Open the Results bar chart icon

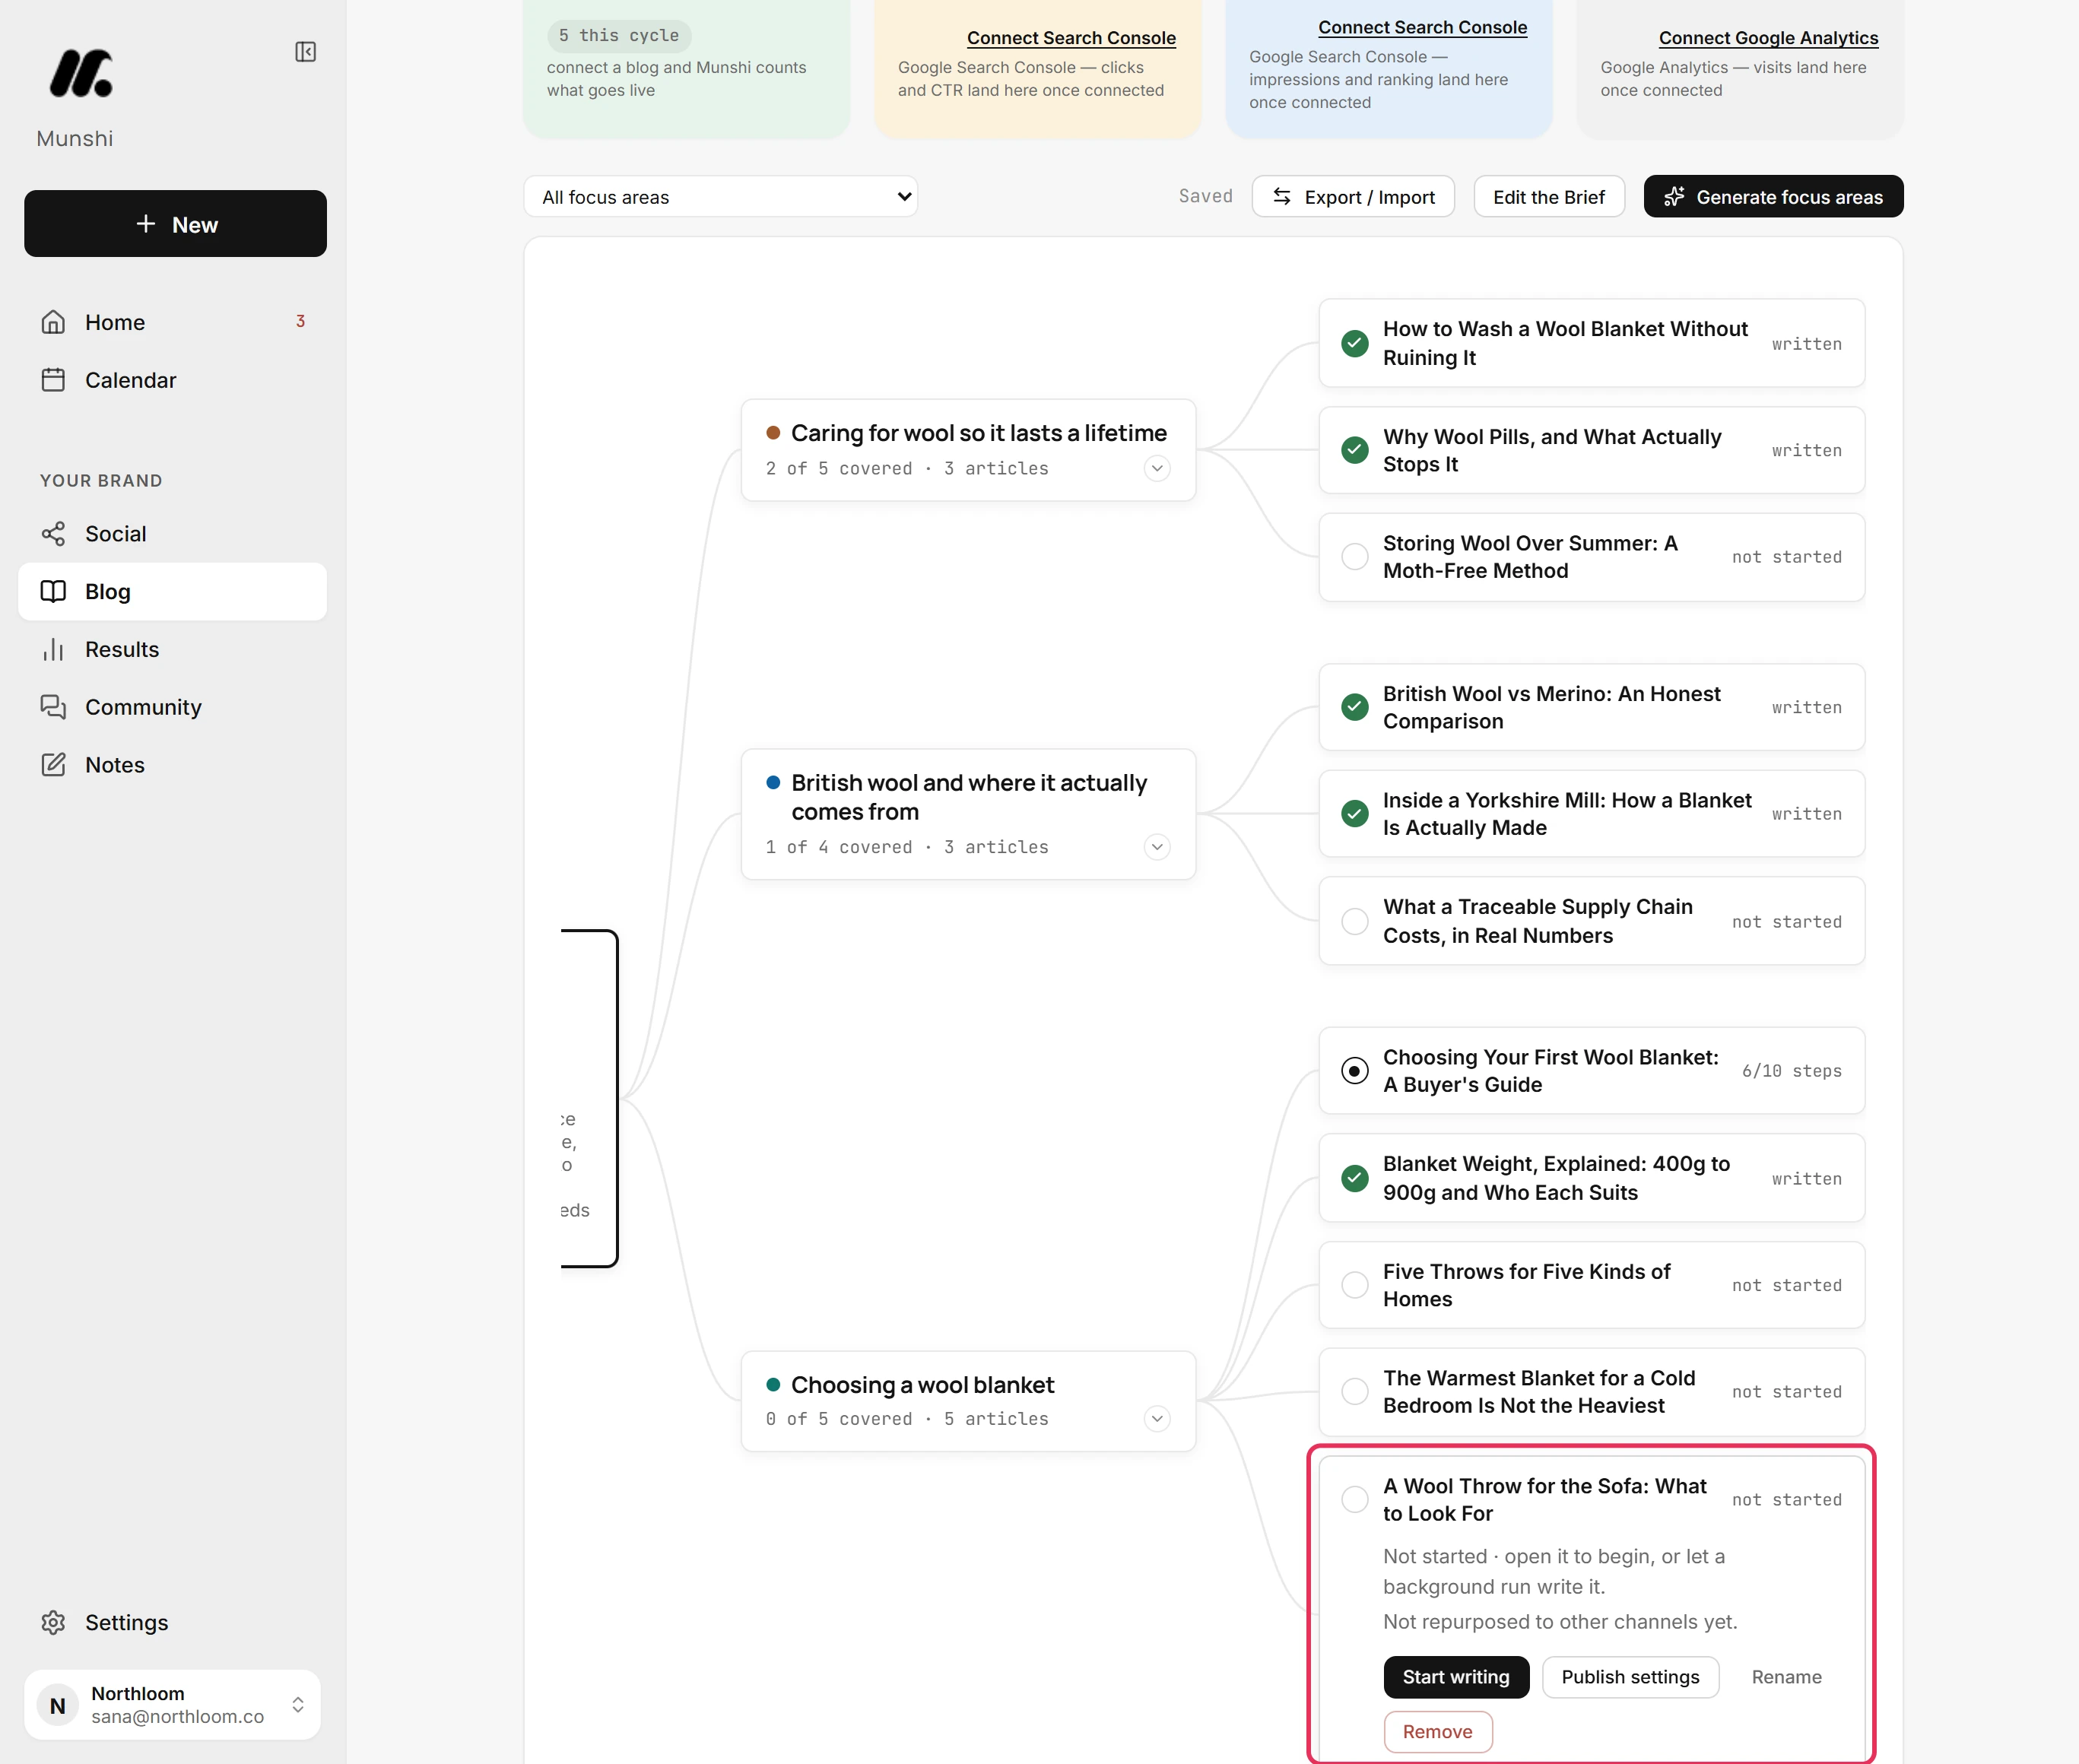pyautogui.click(x=53, y=650)
